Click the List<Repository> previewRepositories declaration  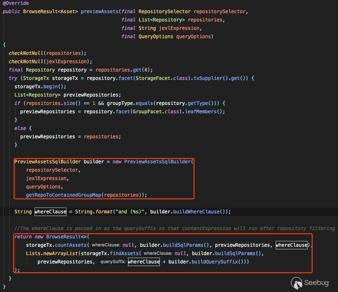point(68,95)
